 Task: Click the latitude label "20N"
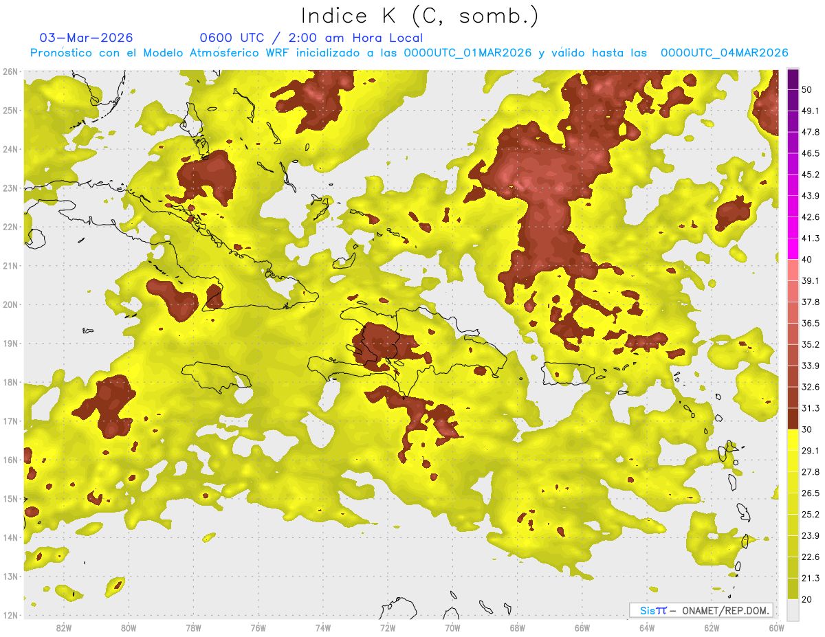(x=10, y=304)
